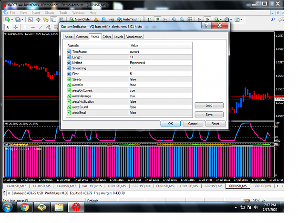
Task: Open the Charts menu
Action: pyautogui.click(x=50, y=13)
